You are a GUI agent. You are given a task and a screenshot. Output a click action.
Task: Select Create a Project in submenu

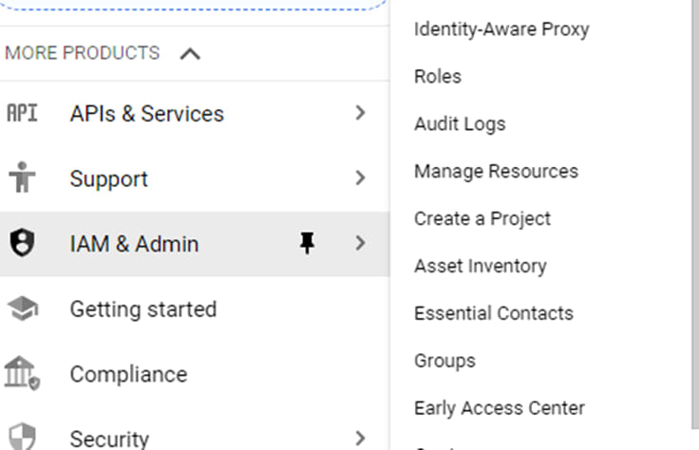click(x=482, y=218)
